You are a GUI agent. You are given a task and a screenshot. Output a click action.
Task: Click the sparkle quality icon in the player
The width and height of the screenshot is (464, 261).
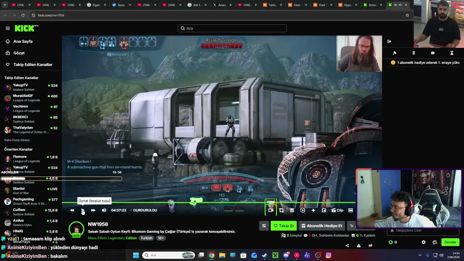tap(313, 210)
